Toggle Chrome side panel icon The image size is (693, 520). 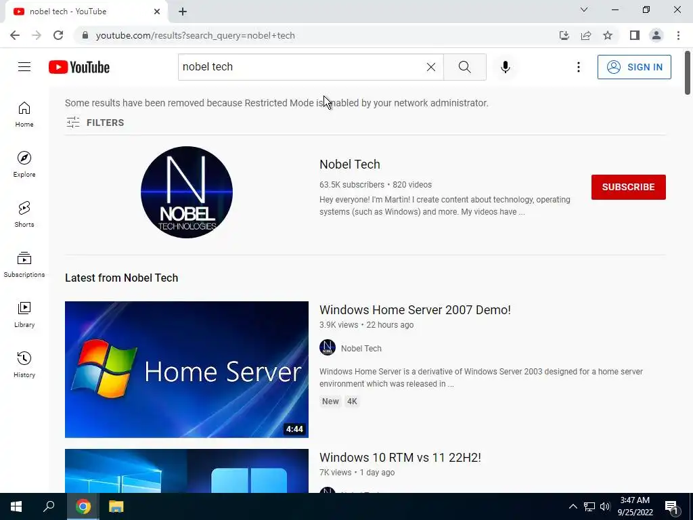click(635, 35)
